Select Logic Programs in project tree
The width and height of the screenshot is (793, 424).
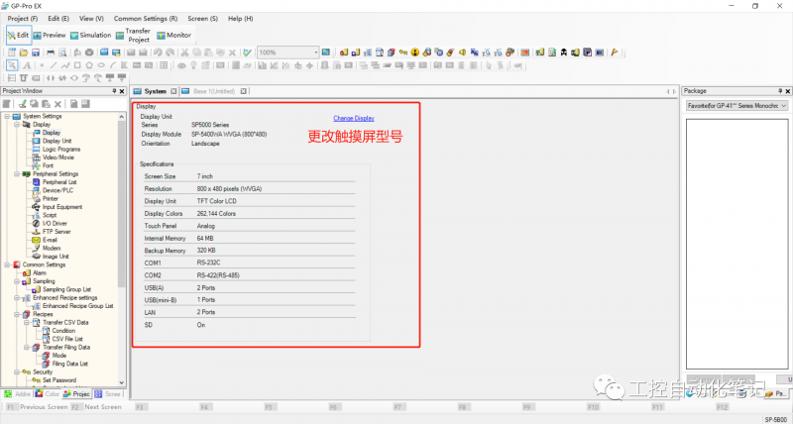point(61,149)
